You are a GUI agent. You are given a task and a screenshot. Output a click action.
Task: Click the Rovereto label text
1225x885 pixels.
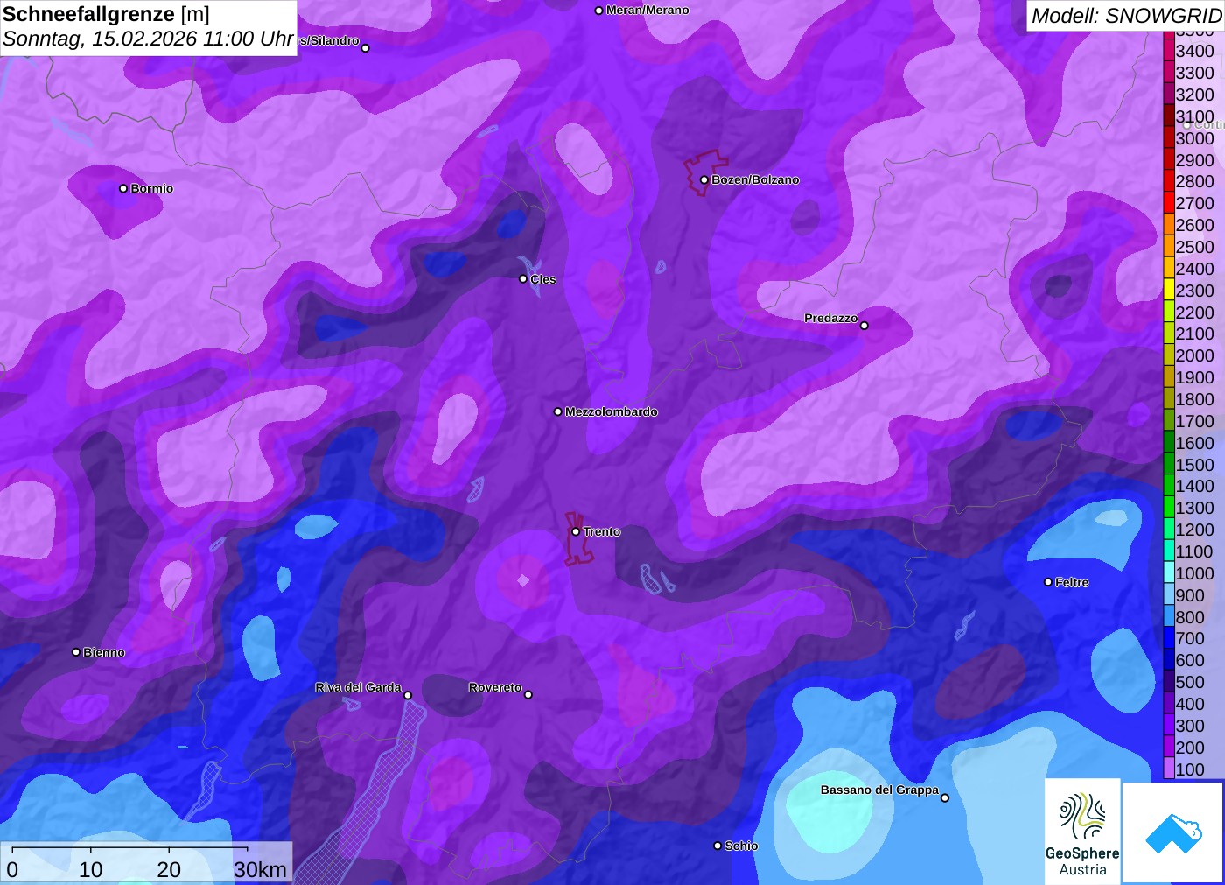tap(495, 687)
